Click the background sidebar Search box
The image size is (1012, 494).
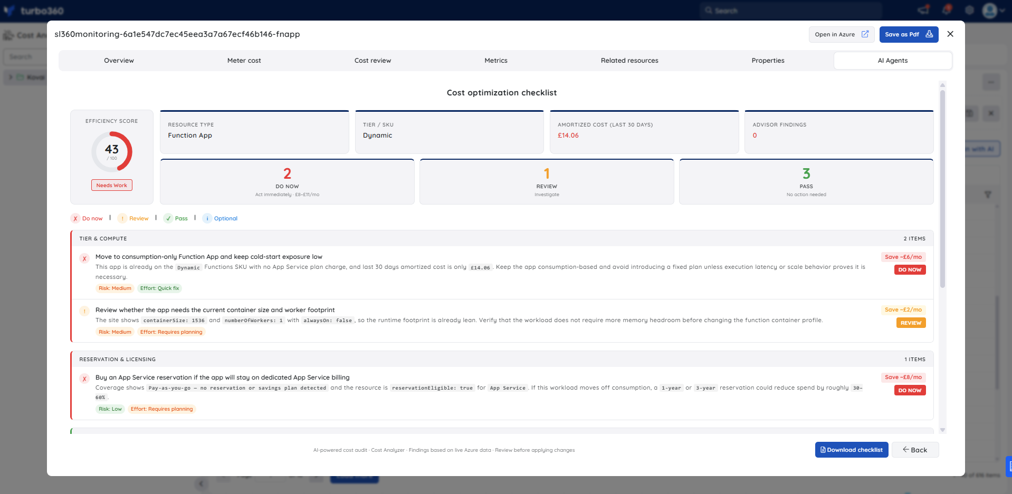coord(25,56)
